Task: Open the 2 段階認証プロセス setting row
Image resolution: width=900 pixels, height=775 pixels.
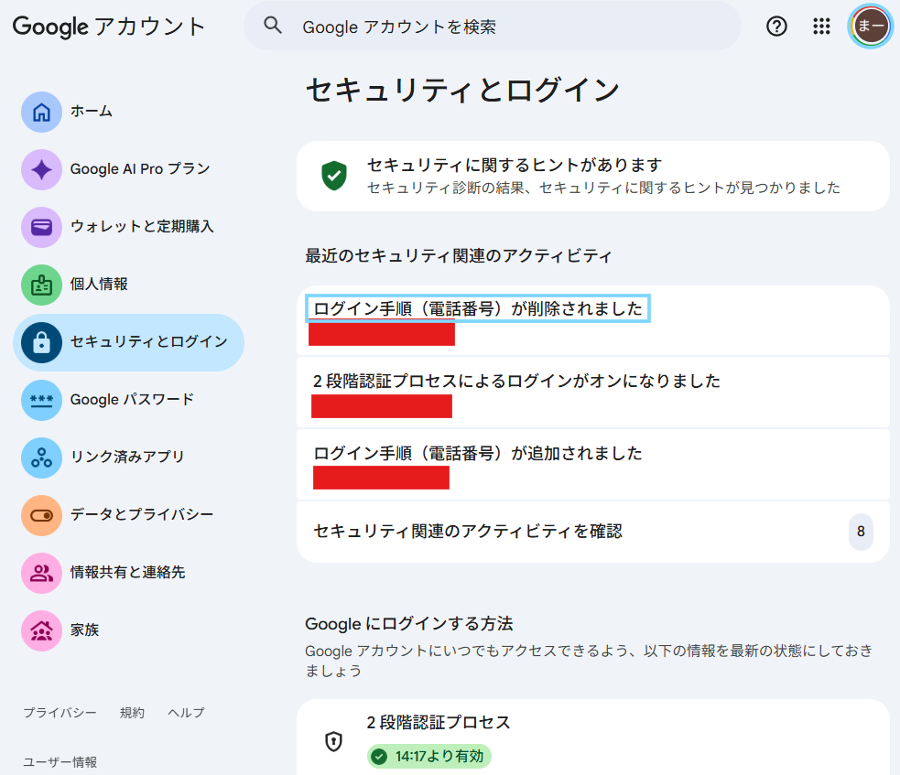Action: (x=593, y=739)
